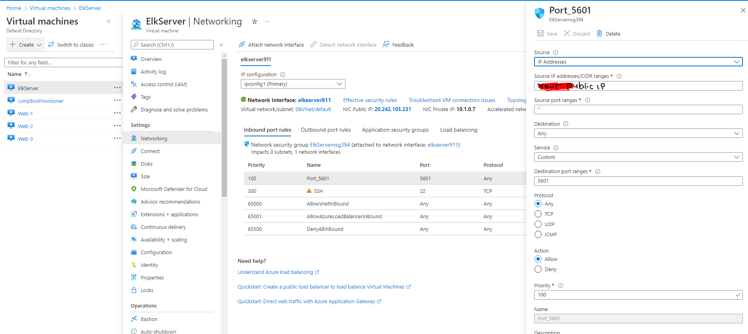Screen dimensions: 748x334
Task: Click the Destination port ranges field with 5601
Action: click(x=638, y=181)
